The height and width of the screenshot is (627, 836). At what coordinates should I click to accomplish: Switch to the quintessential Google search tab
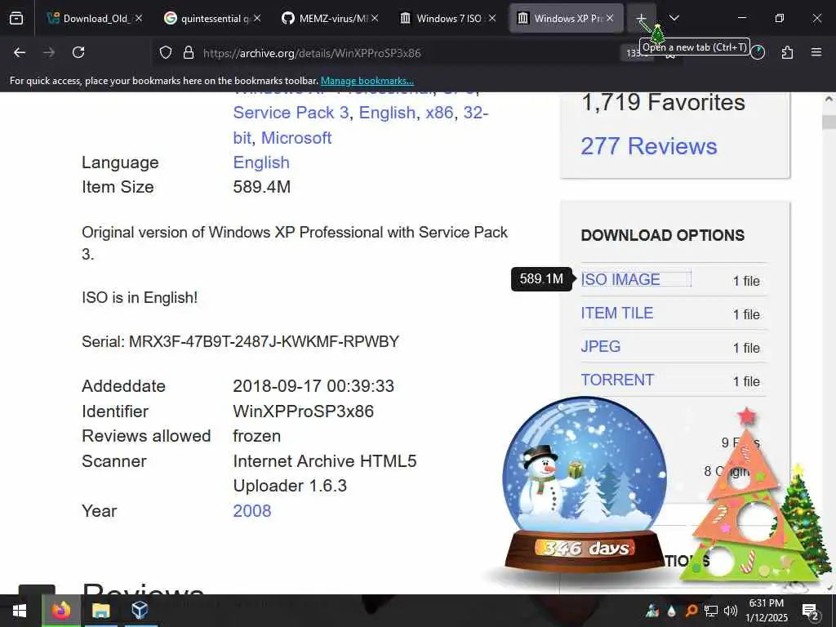(x=211, y=18)
